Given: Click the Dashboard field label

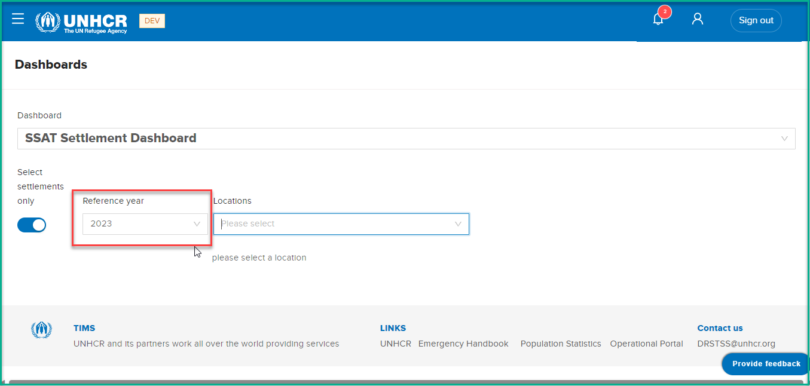Looking at the screenshot, I should [39, 115].
